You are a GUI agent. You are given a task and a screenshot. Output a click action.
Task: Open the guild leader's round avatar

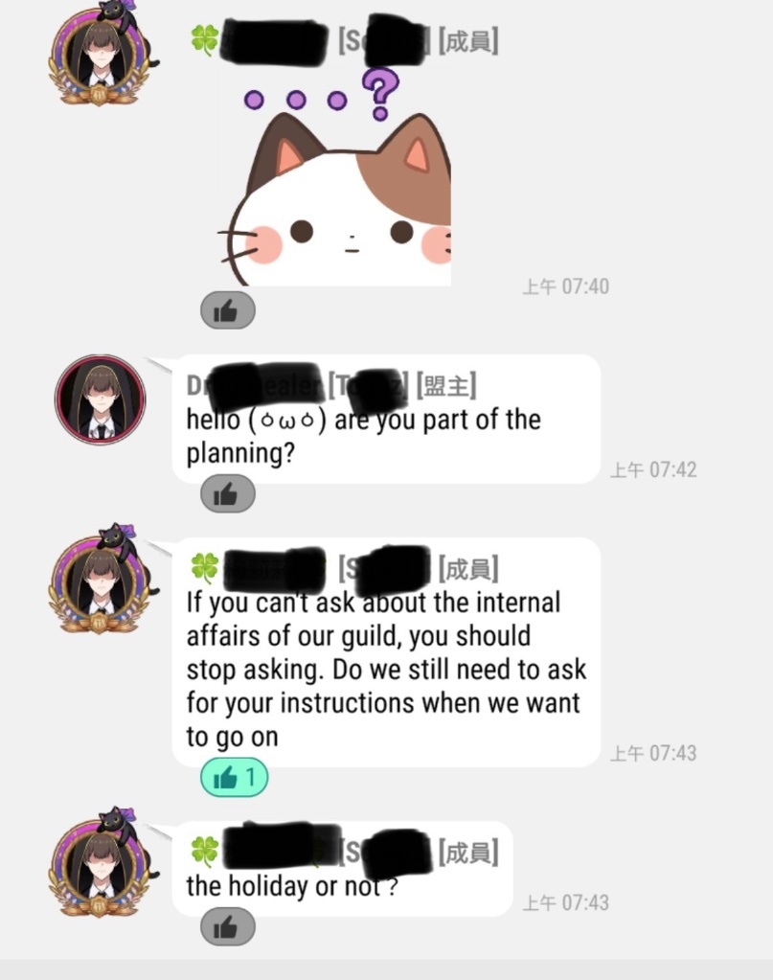click(x=100, y=399)
